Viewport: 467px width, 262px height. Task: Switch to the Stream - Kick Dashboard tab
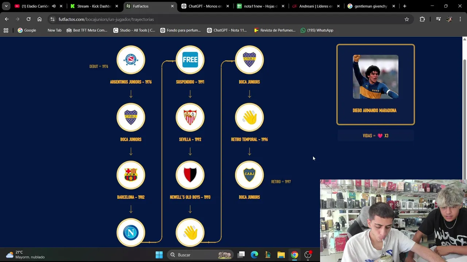[93, 6]
